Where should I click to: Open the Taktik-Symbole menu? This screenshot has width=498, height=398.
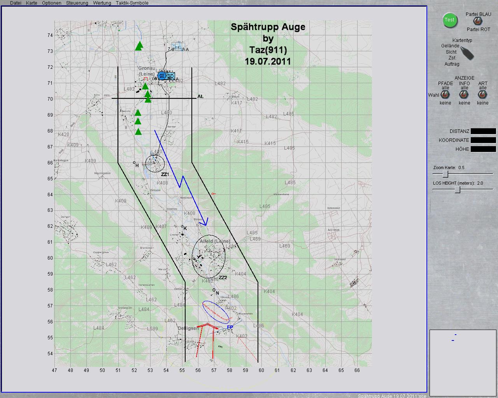(132, 3)
